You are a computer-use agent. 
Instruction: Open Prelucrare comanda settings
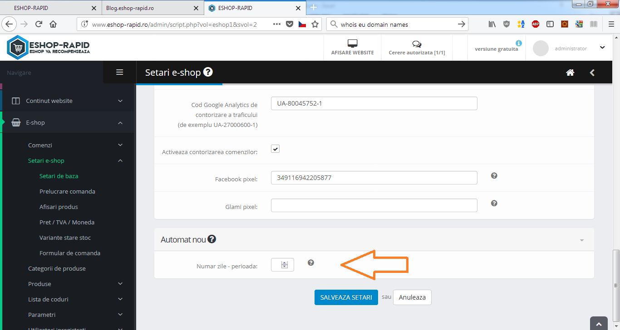67,191
